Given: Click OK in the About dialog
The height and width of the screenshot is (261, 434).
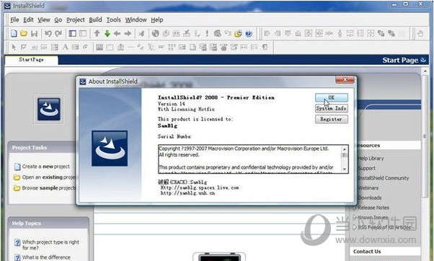Looking at the screenshot, I should [x=332, y=97].
